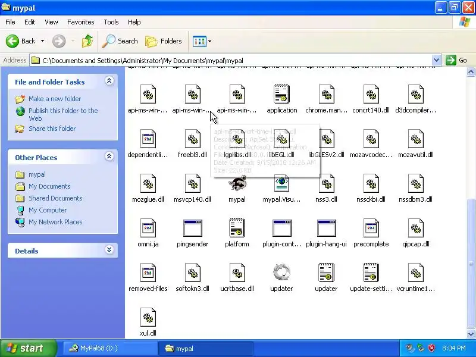Viewport: 476px width, 357px height.
Task: Open the Favorites menu
Action: (81, 22)
